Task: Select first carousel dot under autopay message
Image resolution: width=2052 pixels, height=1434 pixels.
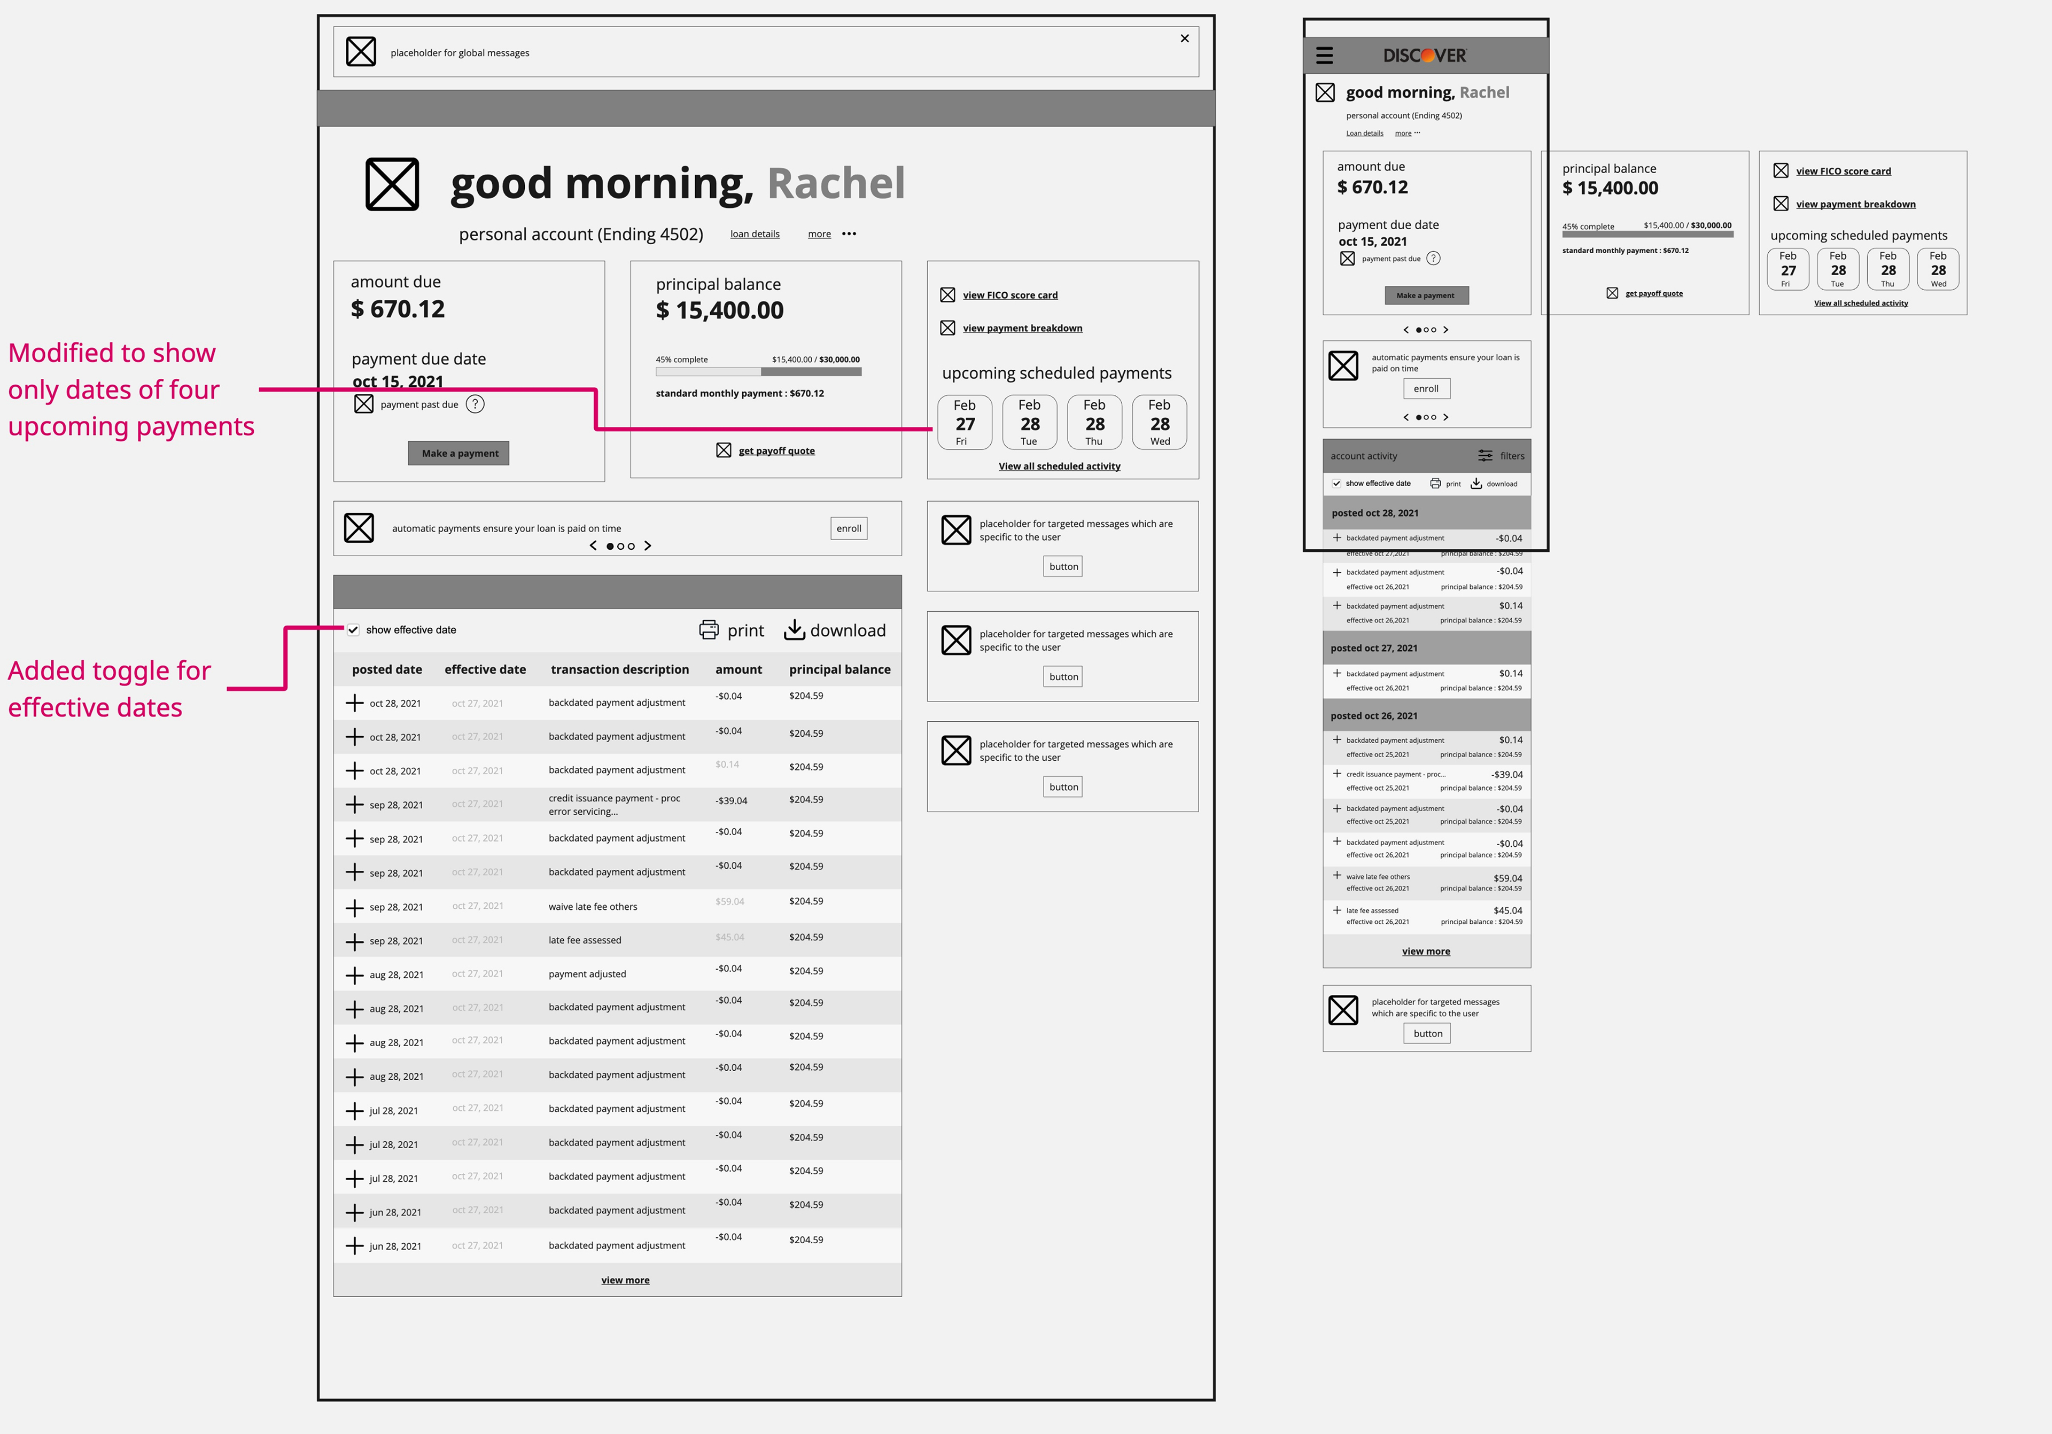Action: (x=610, y=546)
